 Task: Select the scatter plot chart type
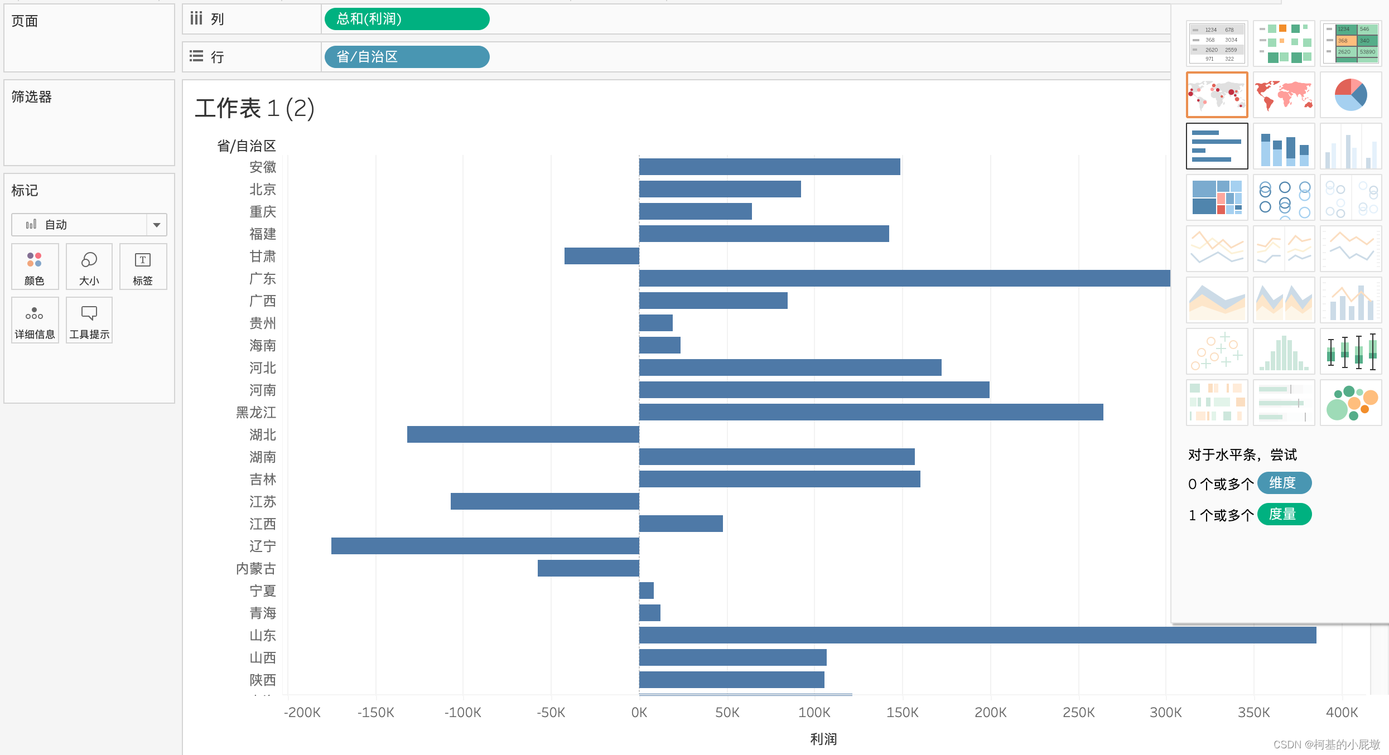pos(1217,351)
